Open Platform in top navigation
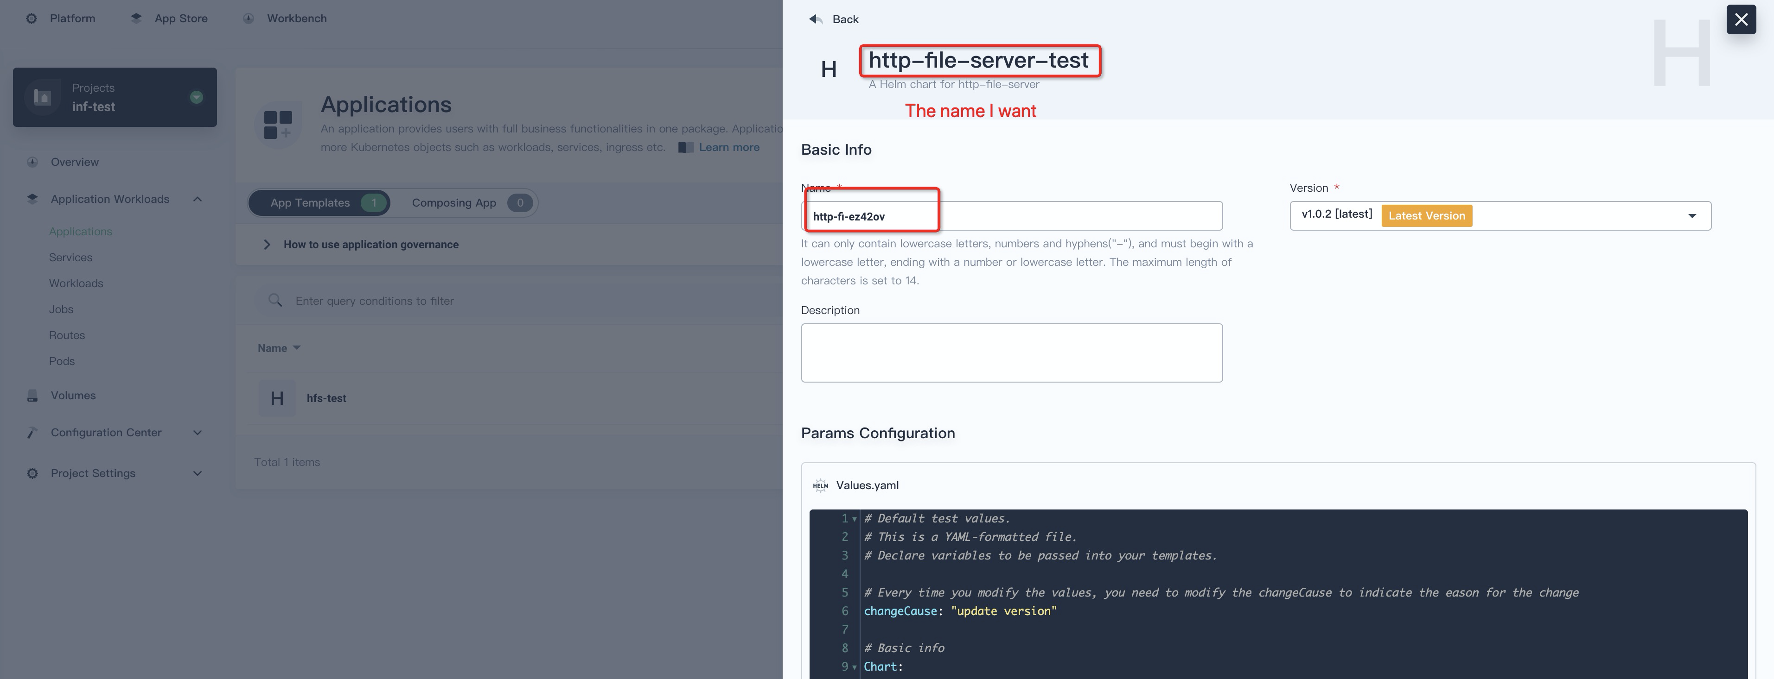 (x=72, y=19)
